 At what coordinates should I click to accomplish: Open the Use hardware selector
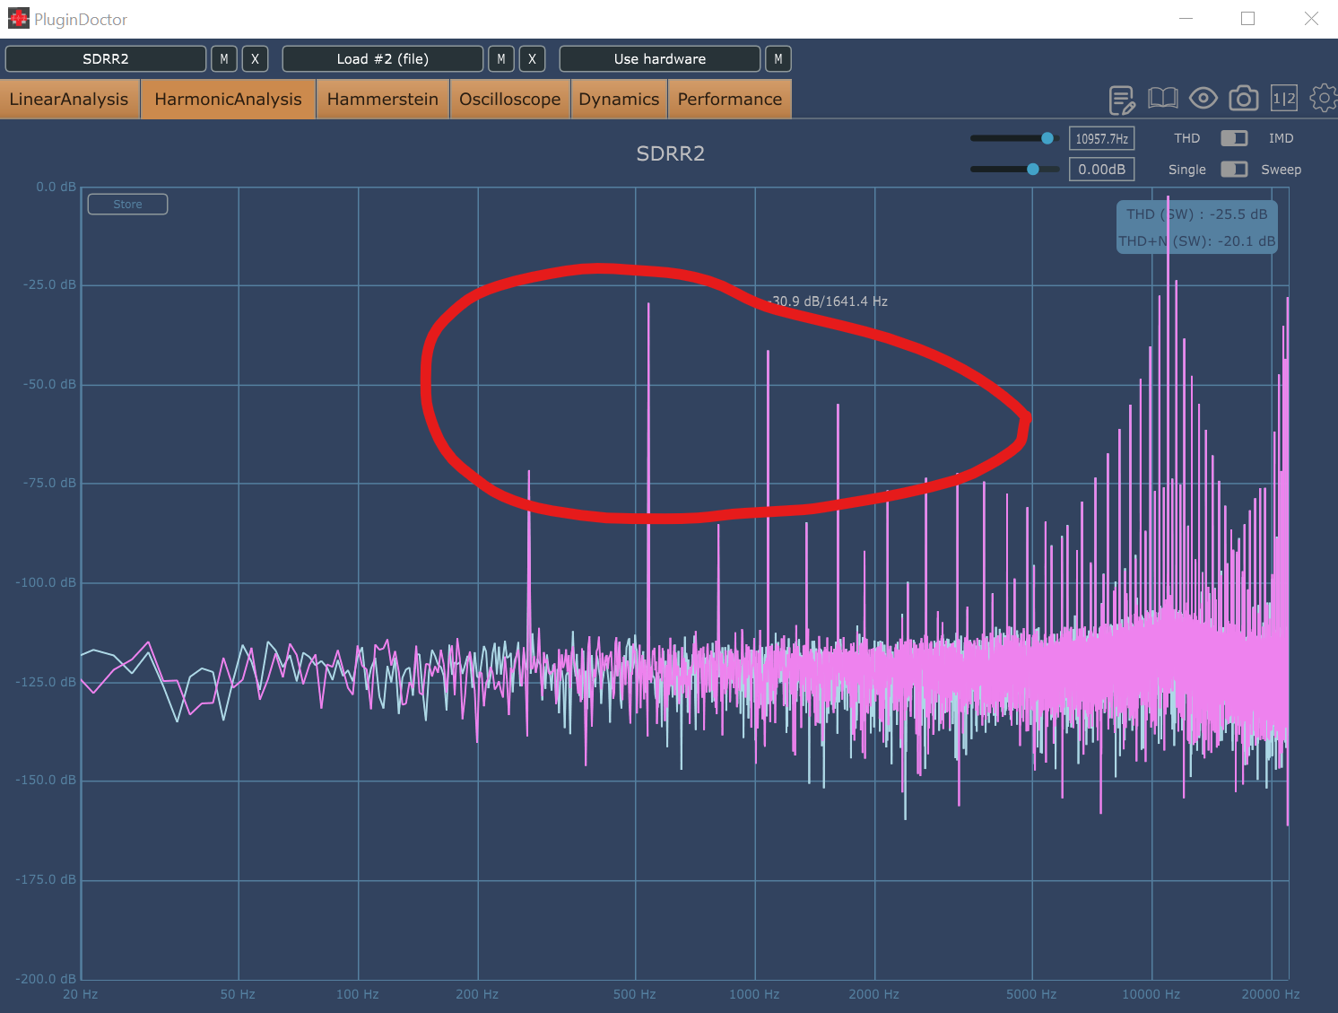(x=659, y=59)
